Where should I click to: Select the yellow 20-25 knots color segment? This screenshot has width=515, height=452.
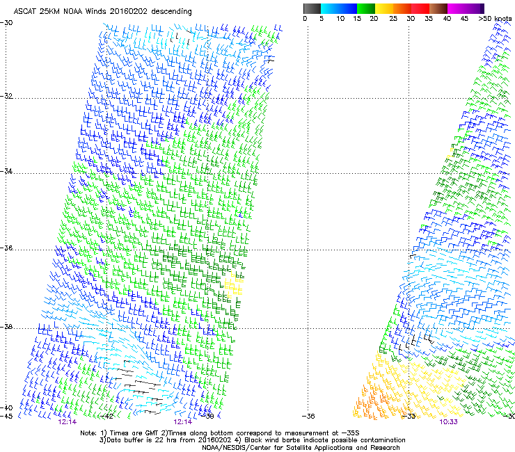[384, 8]
